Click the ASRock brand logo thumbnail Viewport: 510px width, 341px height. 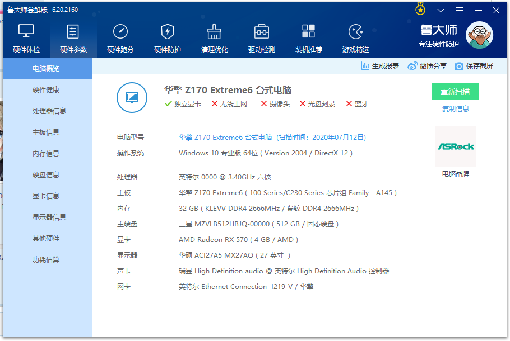coord(455,146)
